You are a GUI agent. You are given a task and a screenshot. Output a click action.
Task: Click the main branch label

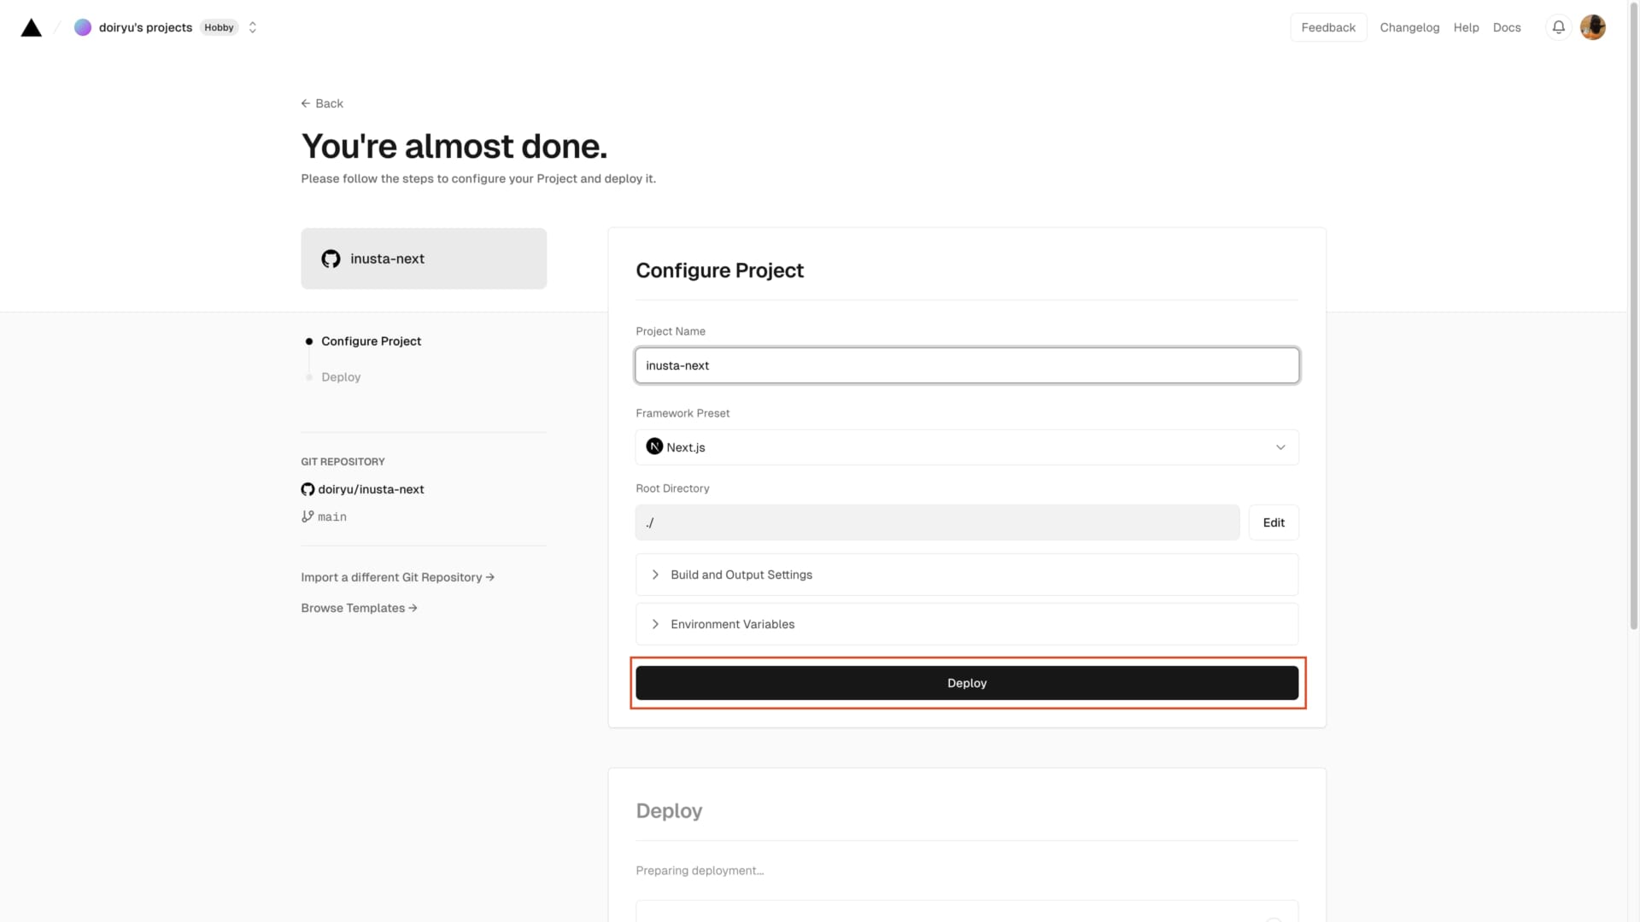tap(332, 517)
